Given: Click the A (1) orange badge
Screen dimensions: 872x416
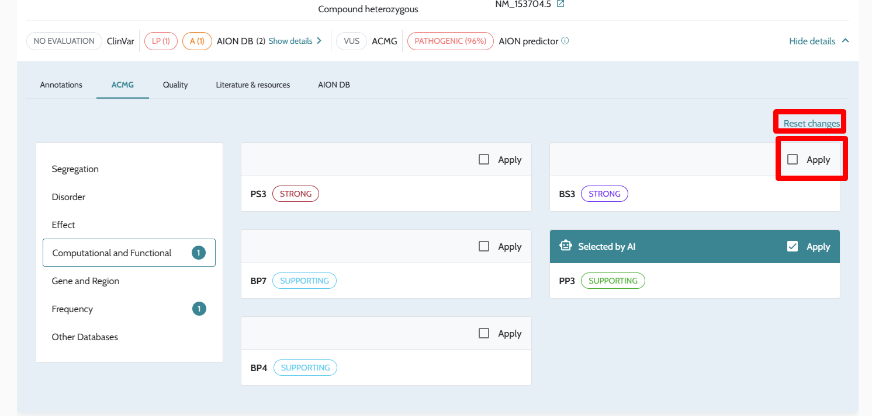Looking at the screenshot, I should point(197,41).
